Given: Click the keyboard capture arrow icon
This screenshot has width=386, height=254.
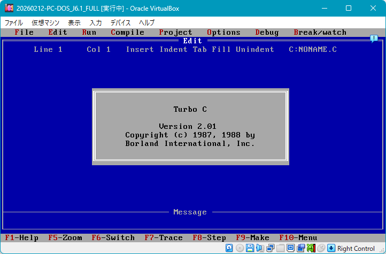Looking at the screenshot, I should [x=331, y=248].
